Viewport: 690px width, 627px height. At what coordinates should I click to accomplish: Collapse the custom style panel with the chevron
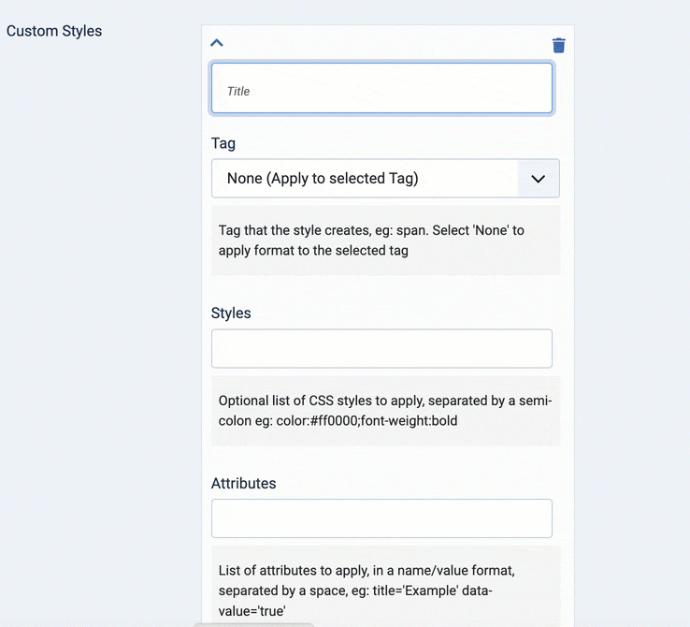(217, 43)
